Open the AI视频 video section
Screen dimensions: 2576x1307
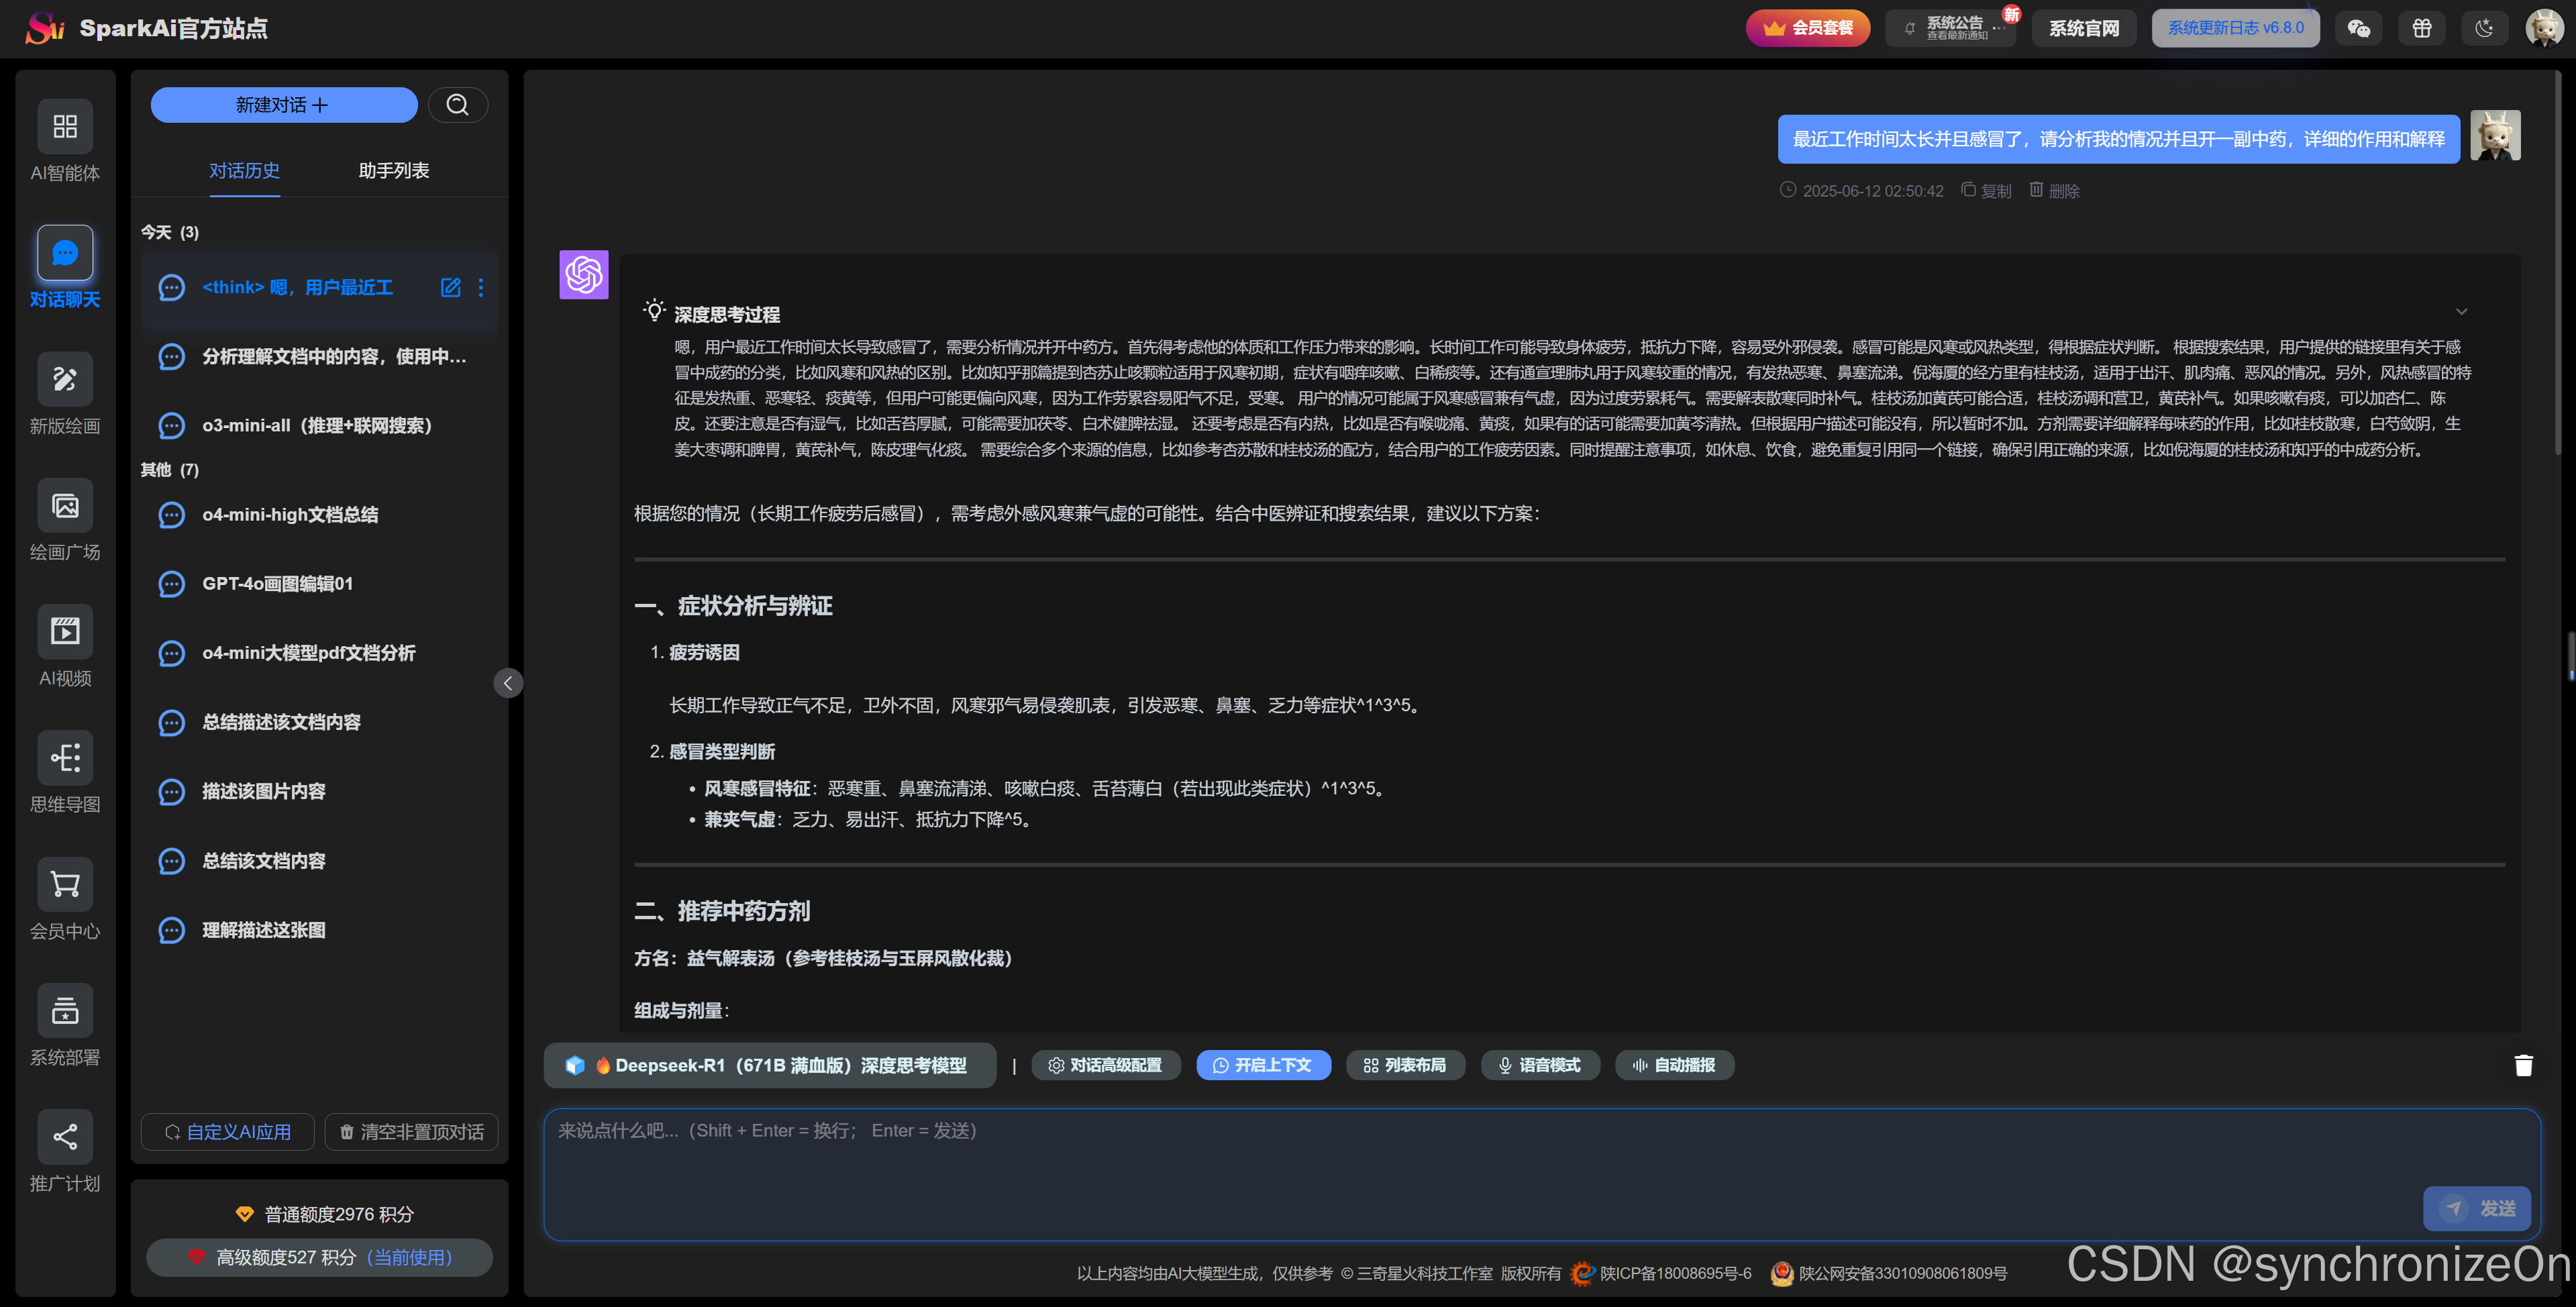(65, 631)
